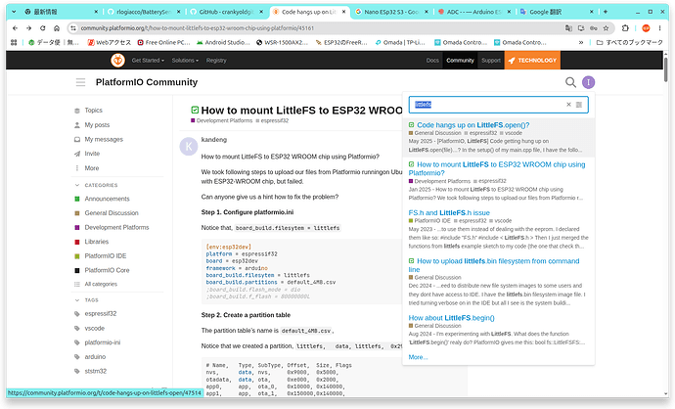The image size is (675, 409).
Task: Open すべてのブックマーク folder
Action: (x=629, y=42)
